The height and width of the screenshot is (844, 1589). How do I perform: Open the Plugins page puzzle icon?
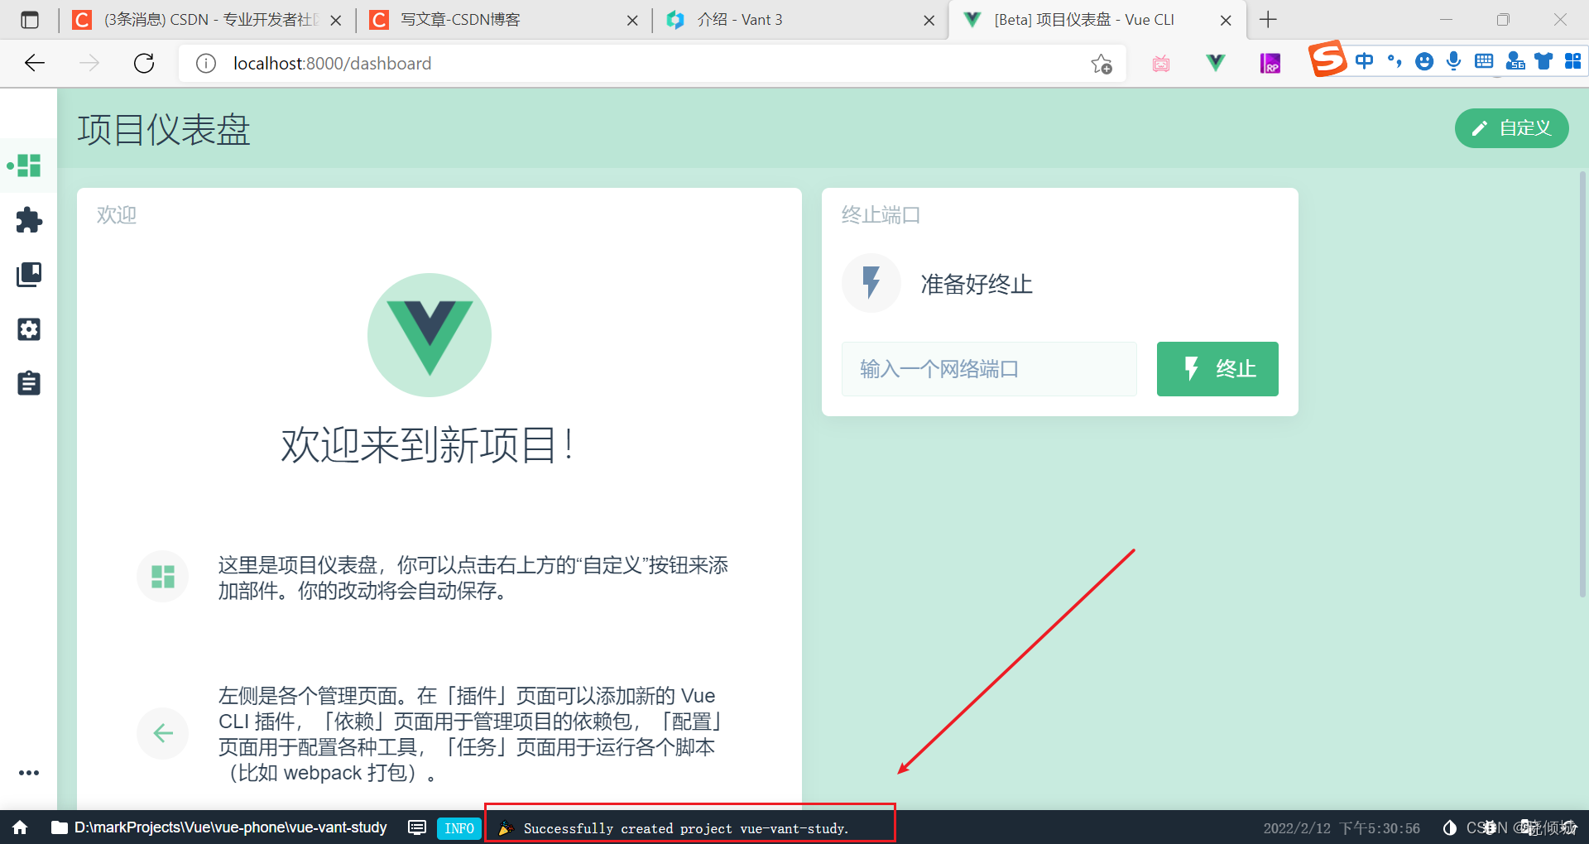pyautogui.click(x=29, y=220)
